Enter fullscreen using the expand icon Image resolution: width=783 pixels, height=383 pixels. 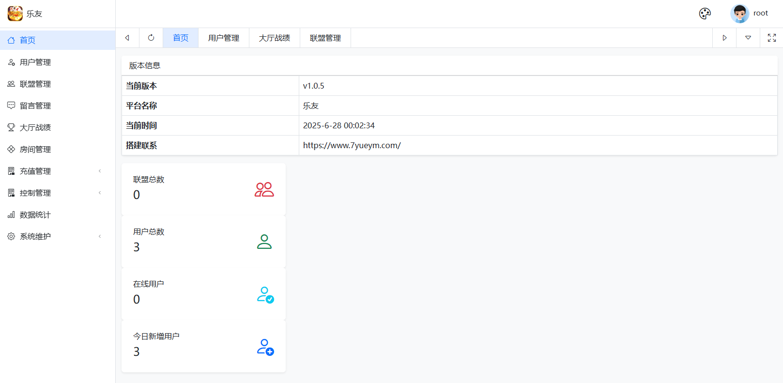pos(771,38)
